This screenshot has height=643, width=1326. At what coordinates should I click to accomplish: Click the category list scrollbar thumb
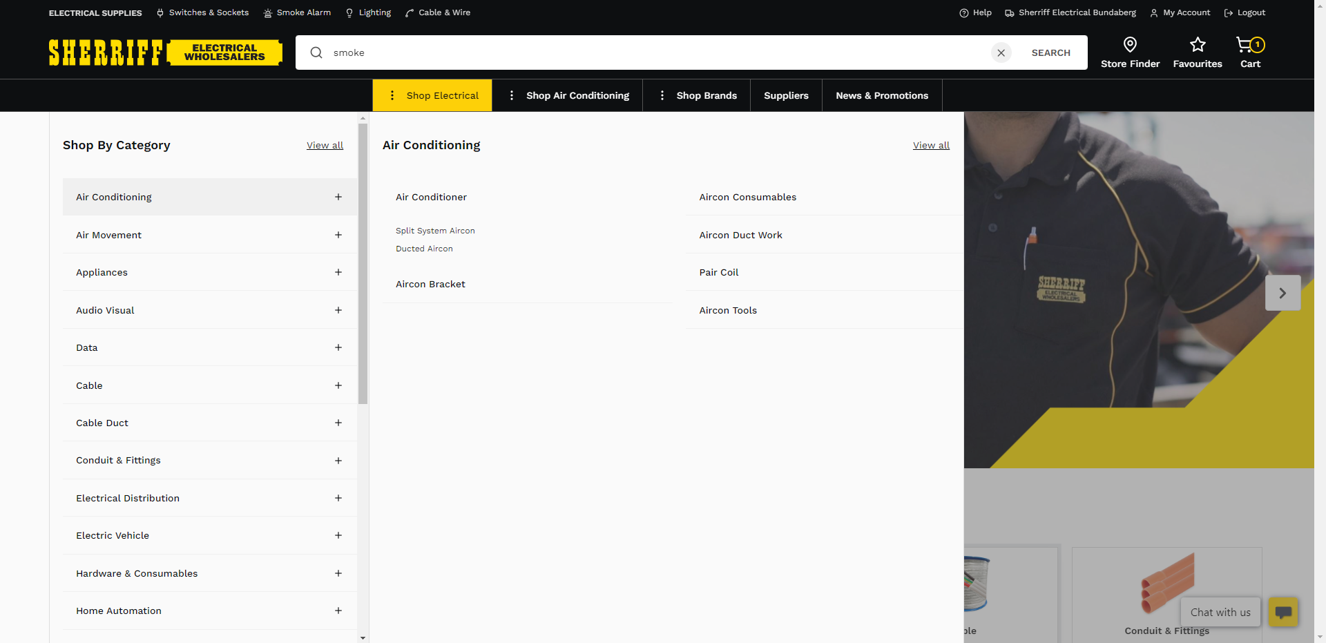click(x=363, y=262)
